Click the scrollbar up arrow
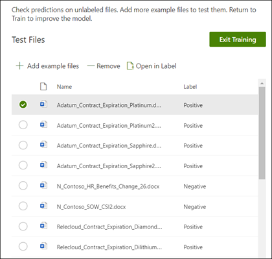 coord(262,83)
